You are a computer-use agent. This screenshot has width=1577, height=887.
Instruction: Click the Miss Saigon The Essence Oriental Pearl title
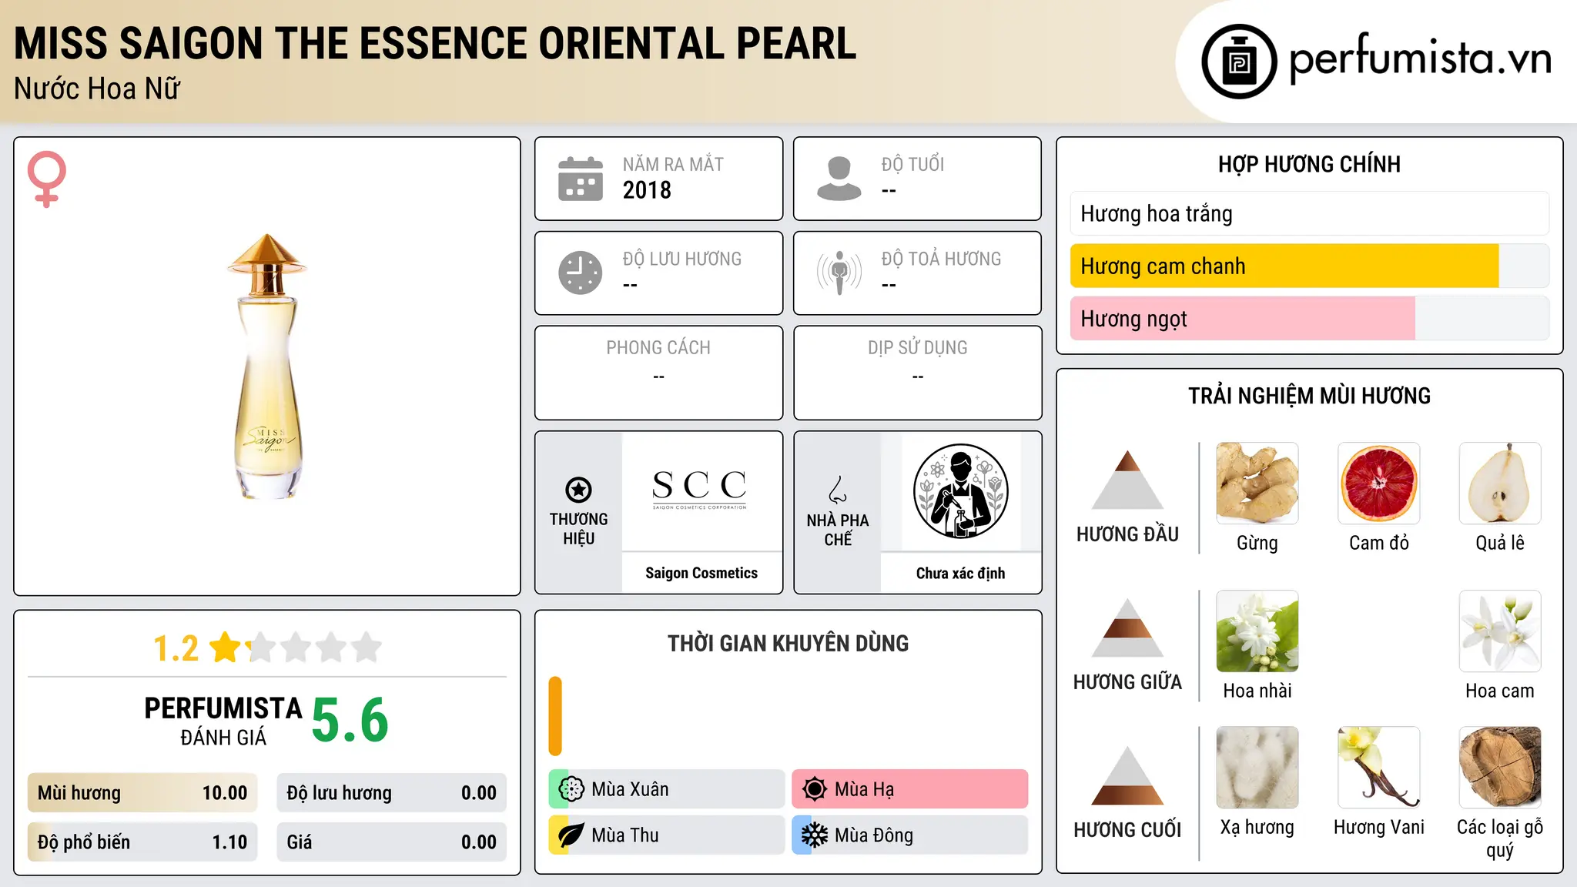coord(435,44)
